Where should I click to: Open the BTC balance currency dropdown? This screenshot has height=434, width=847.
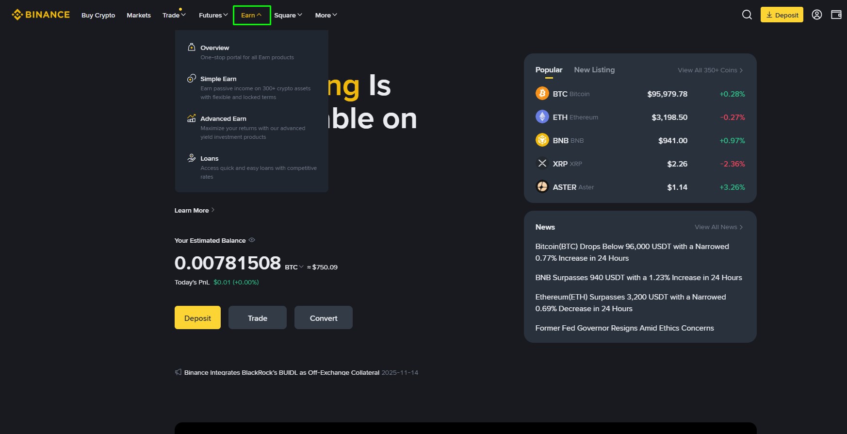(294, 267)
